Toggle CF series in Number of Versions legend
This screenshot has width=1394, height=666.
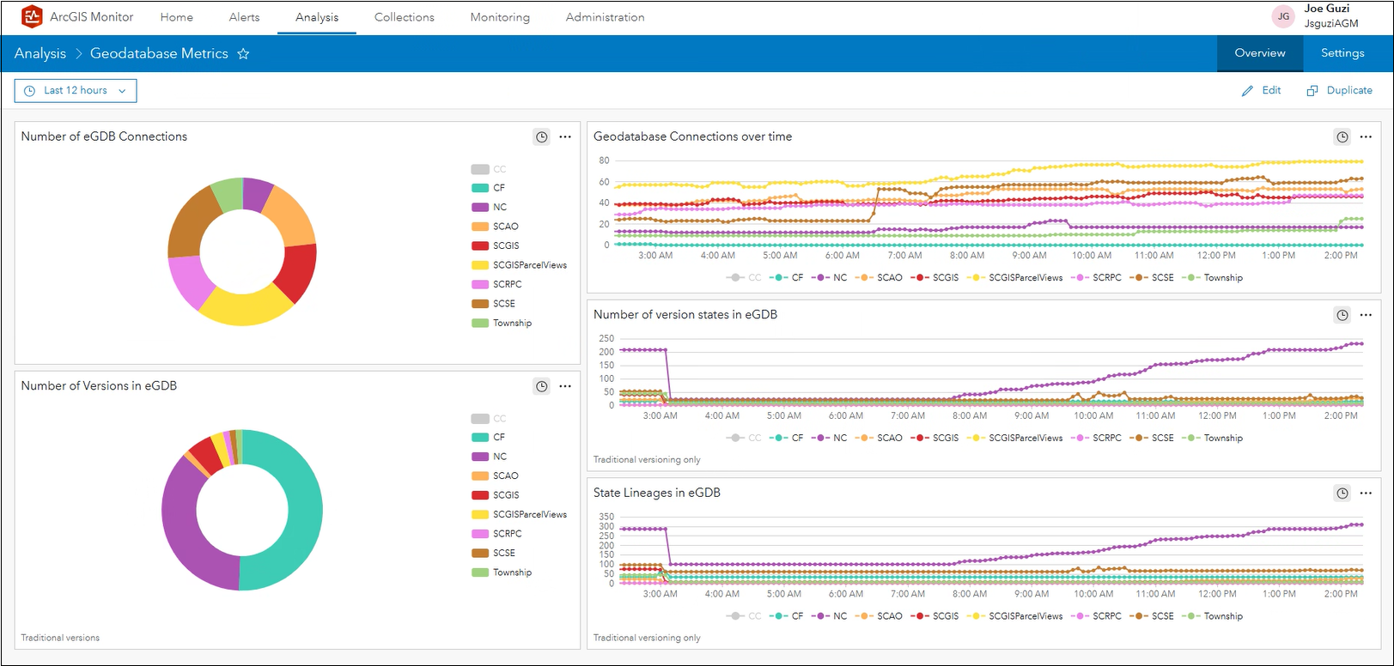[x=489, y=437]
